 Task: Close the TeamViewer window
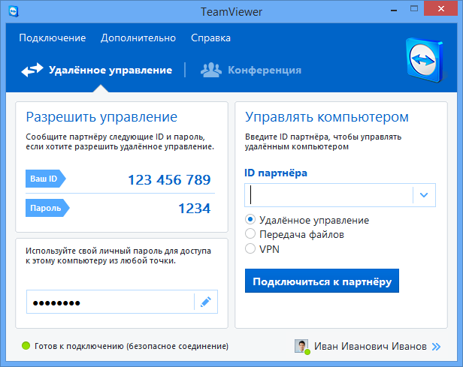[x=441, y=8]
